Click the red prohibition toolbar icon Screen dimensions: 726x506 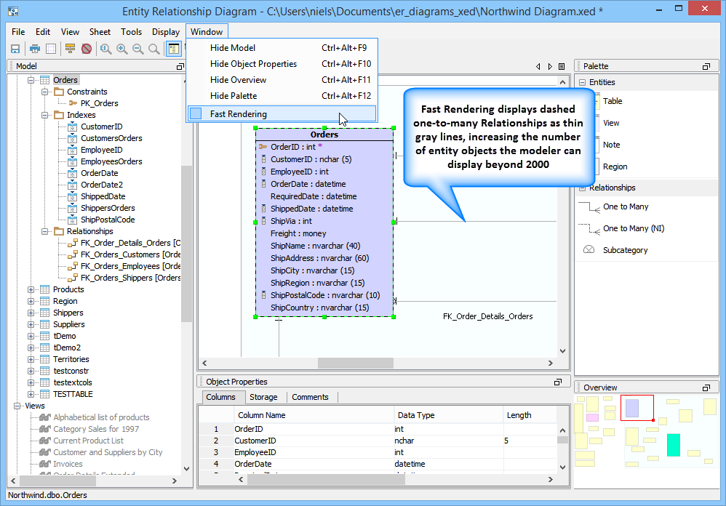[86, 49]
